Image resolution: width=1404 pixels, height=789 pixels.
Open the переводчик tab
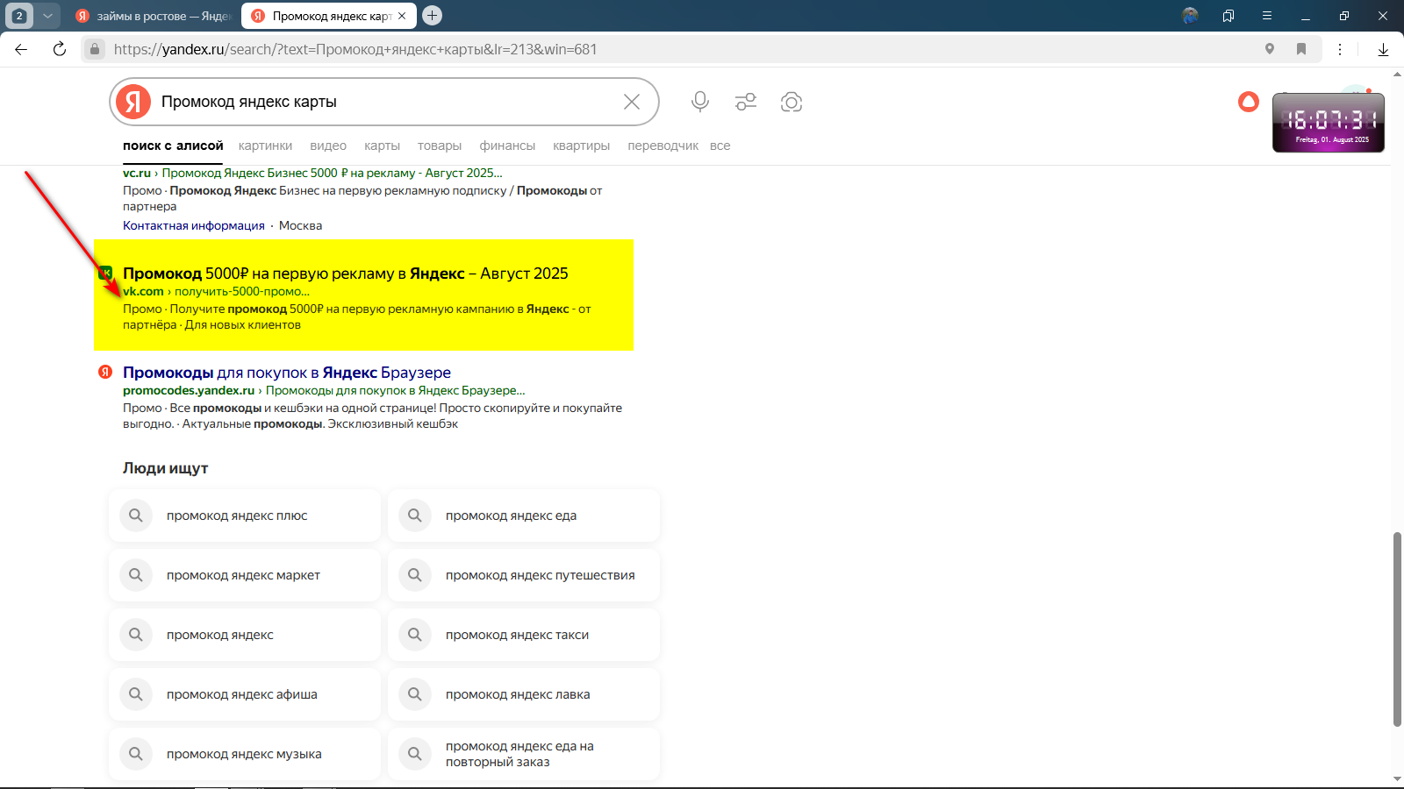(x=663, y=146)
